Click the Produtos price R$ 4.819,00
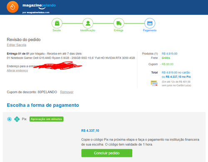This screenshot has height=162, width=208. tap(169, 54)
